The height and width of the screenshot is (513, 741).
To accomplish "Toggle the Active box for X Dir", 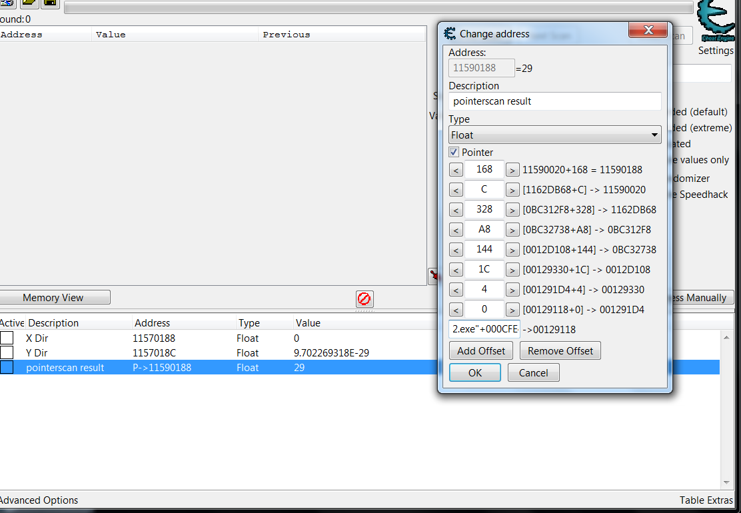I will tap(7, 338).
